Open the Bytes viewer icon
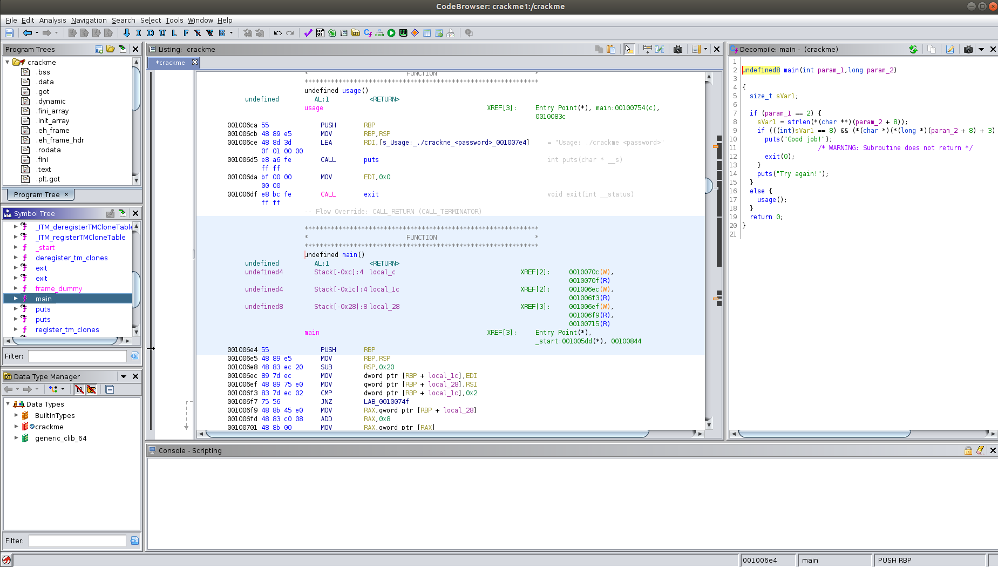This screenshot has height=567, width=998. [320, 33]
